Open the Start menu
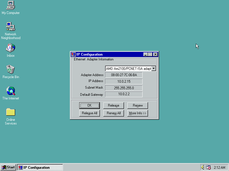Viewport: 229px width, 171px height. click(x=8, y=167)
